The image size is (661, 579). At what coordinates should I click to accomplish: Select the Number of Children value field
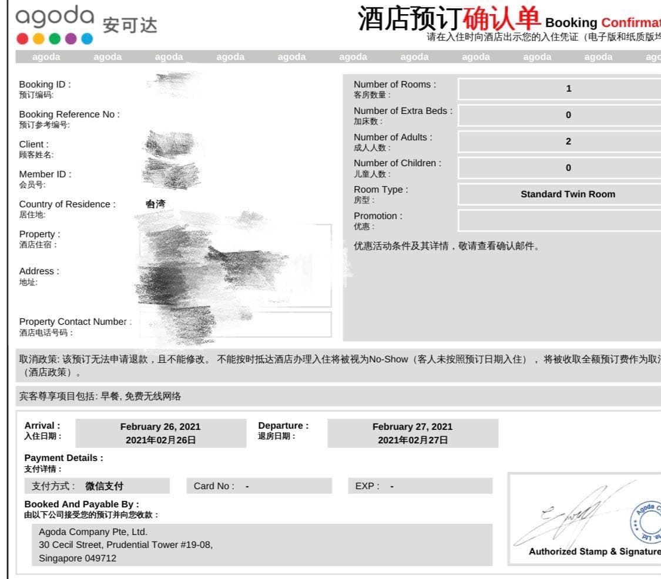click(x=560, y=168)
